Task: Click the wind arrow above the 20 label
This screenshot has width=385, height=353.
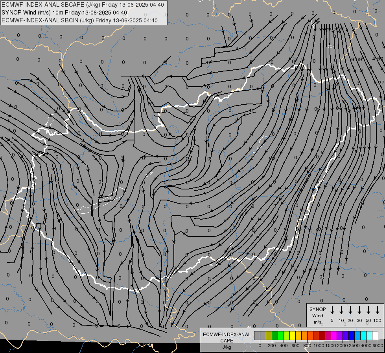Action: point(350,310)
